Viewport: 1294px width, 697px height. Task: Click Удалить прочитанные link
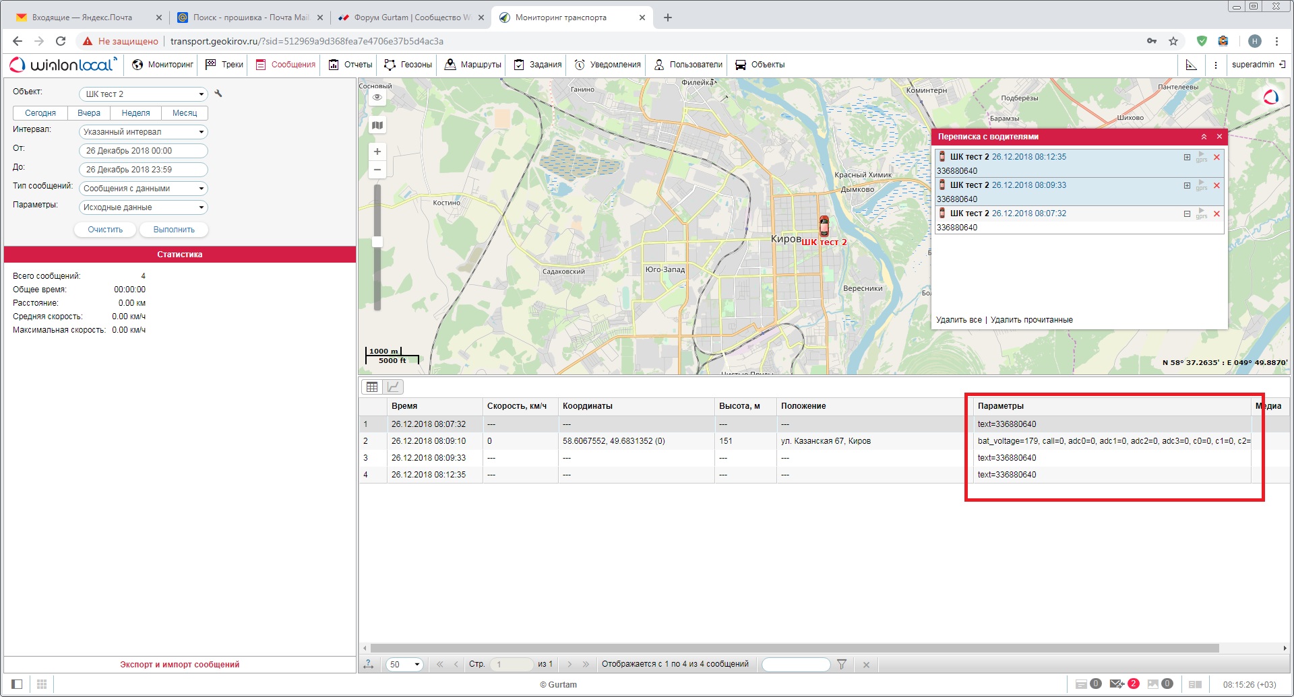click(1031, 320)
